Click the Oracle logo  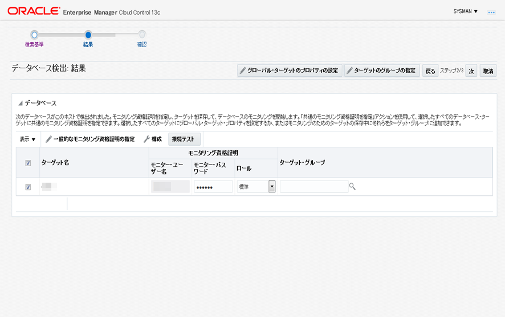coord(34,11)
